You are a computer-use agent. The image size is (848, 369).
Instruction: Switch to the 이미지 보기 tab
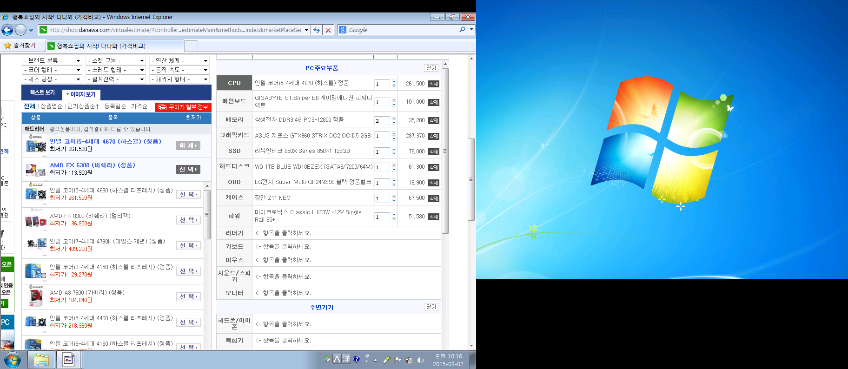[81, 94]
